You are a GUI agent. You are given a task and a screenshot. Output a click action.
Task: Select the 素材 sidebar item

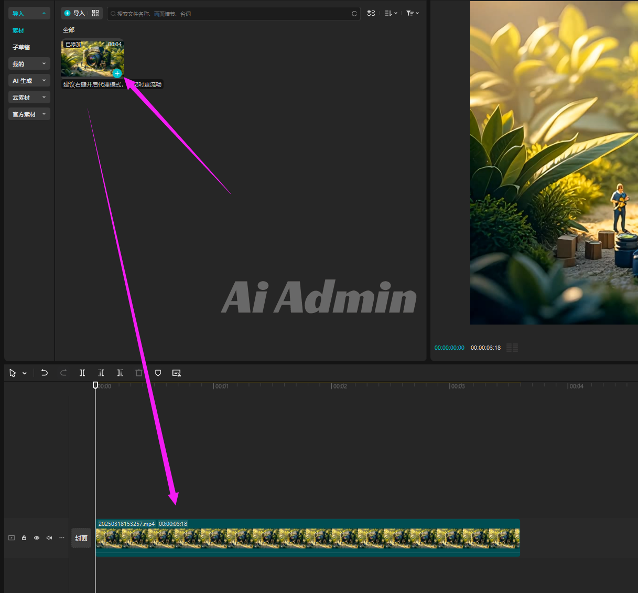coord(18,30)
